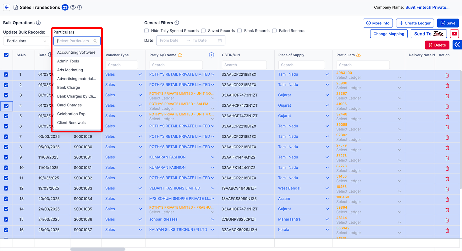Delete row 7 using its trash icon
The width and height of the screenshot is (462, 251).
[x=447, y=137]
